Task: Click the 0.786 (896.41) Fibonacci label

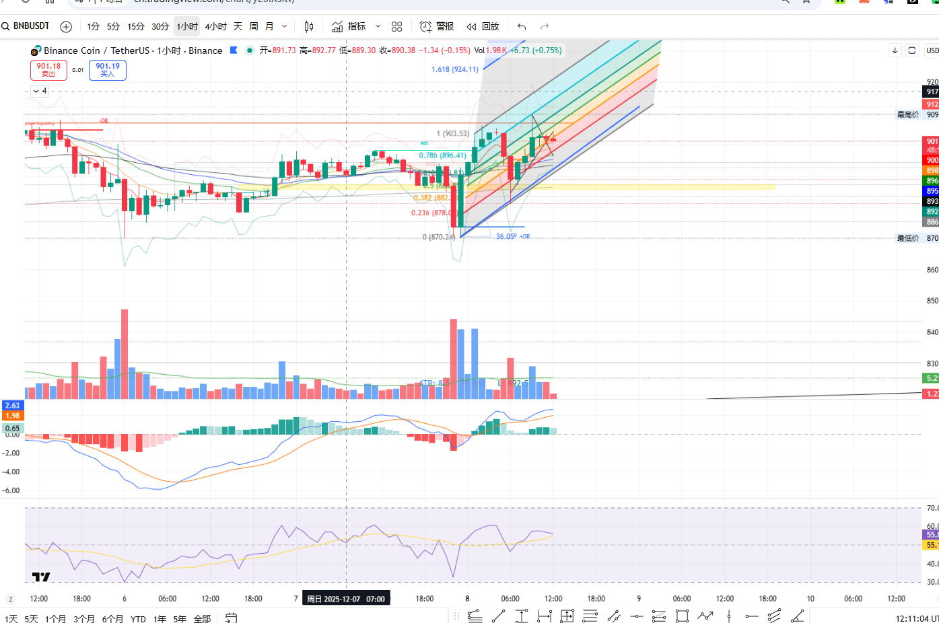Action: (442, 155)
